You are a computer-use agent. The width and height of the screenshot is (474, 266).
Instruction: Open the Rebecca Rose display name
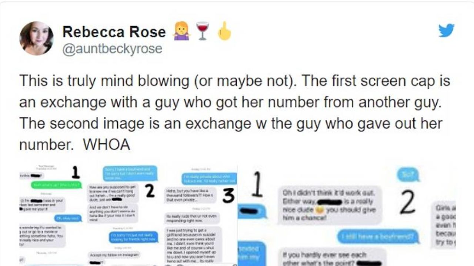point(114,32)
